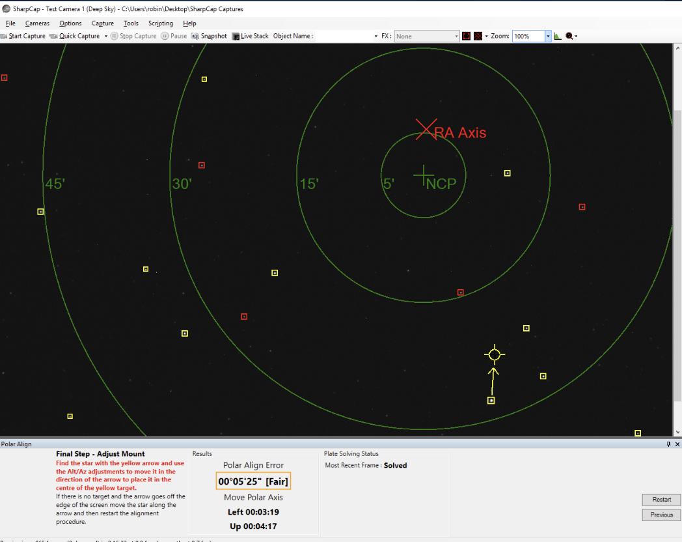Image resolution: width=682 pixels, height=542 pixels.
Task: Toggle selection area rectangle icon
Action: coord(466,36)
